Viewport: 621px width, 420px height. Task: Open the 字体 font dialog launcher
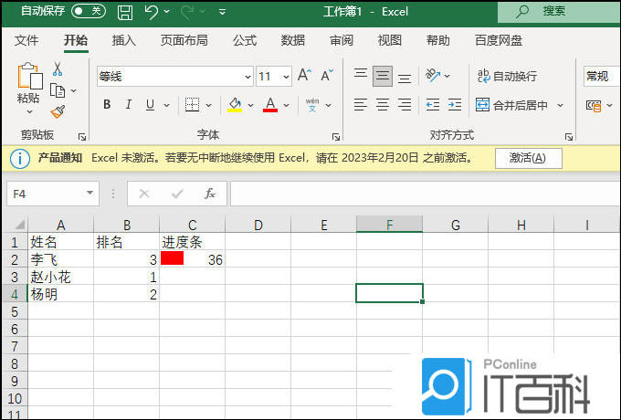tap(336, 137)
